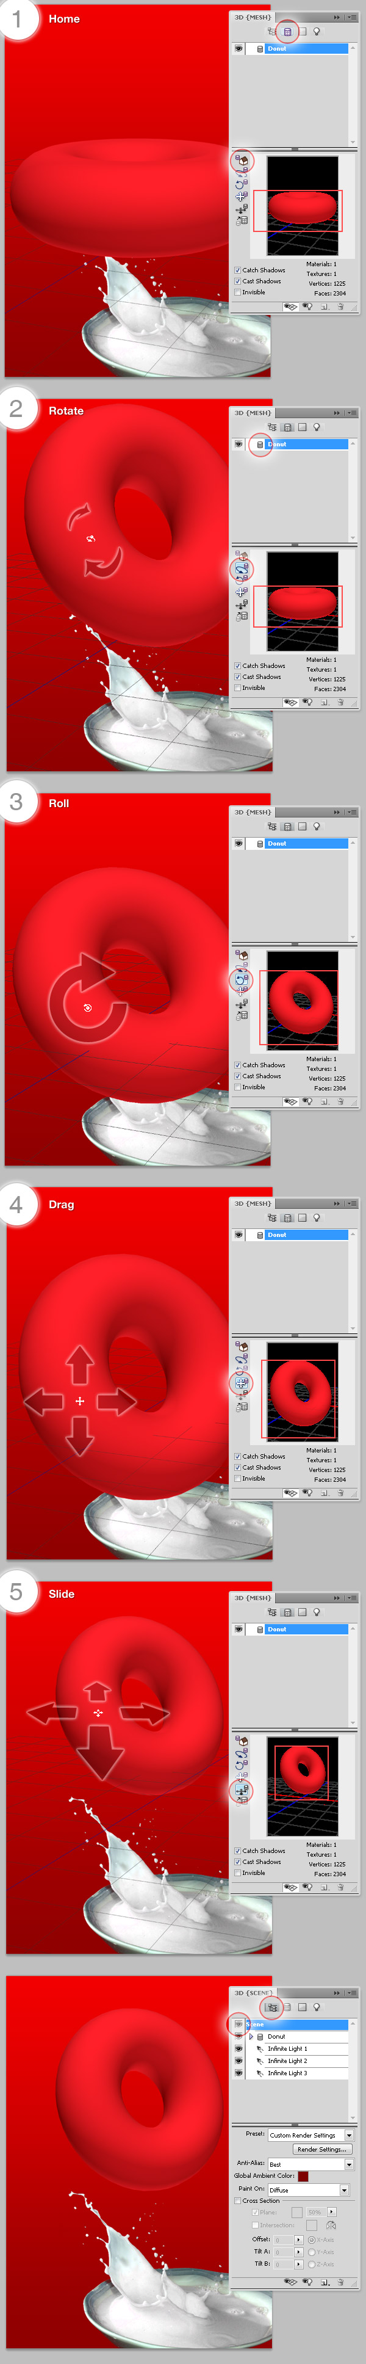The image size is (366, 2364).
Task: Click the Render Settings... button
Action: tap(321, 2149)
